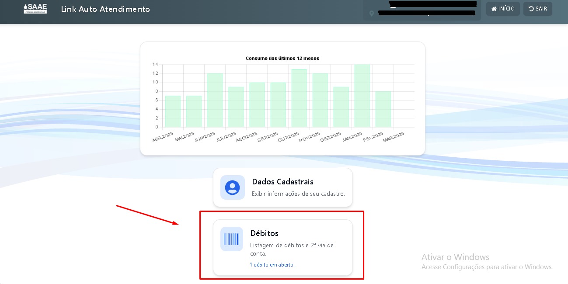
Task: Click the OUT/2025 consumption bar
Action: pyautogui.click(x=299, y=98)
